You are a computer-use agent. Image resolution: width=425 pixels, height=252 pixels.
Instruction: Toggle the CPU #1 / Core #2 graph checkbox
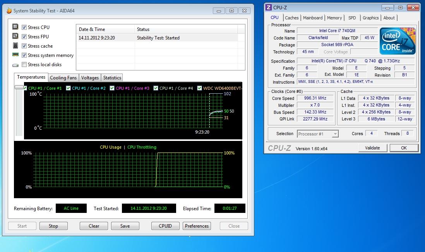68,88
